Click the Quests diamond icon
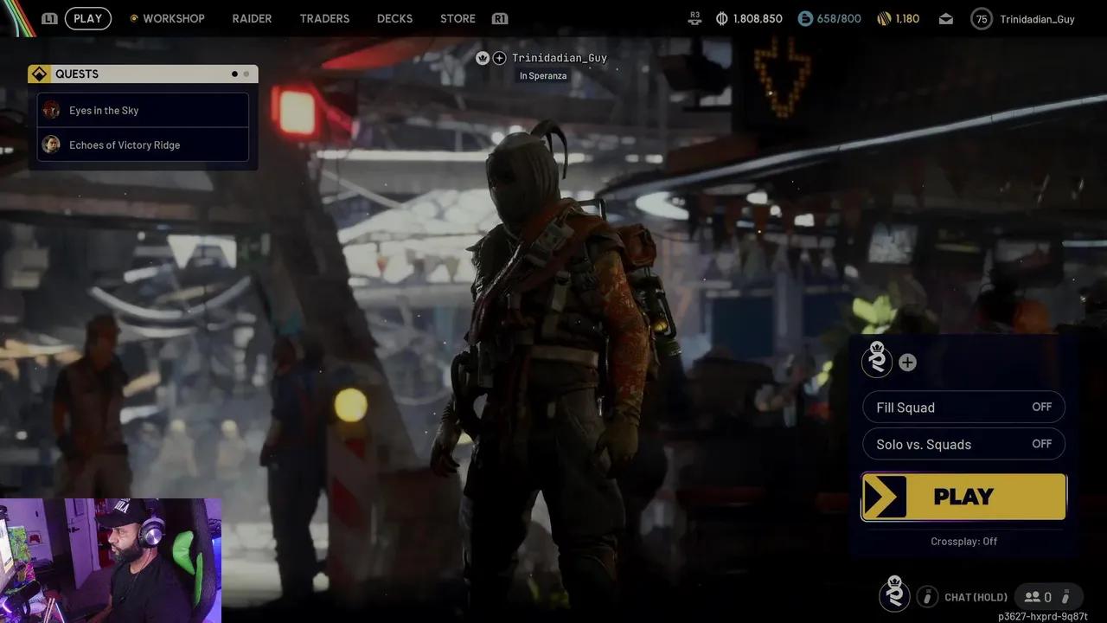Screen dimensions: 1107x623 pos(39,74)
